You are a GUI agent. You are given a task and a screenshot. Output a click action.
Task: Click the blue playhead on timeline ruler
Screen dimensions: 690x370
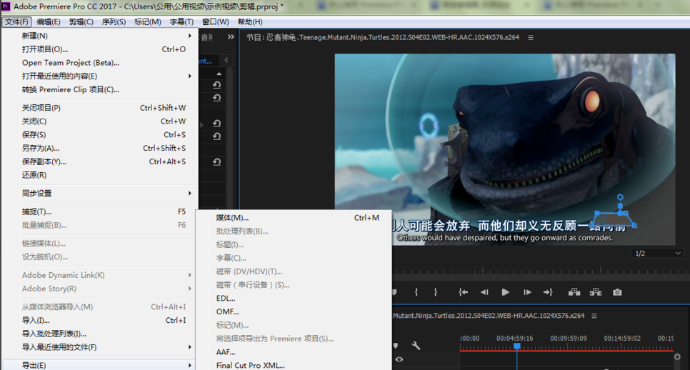(517, 346)
